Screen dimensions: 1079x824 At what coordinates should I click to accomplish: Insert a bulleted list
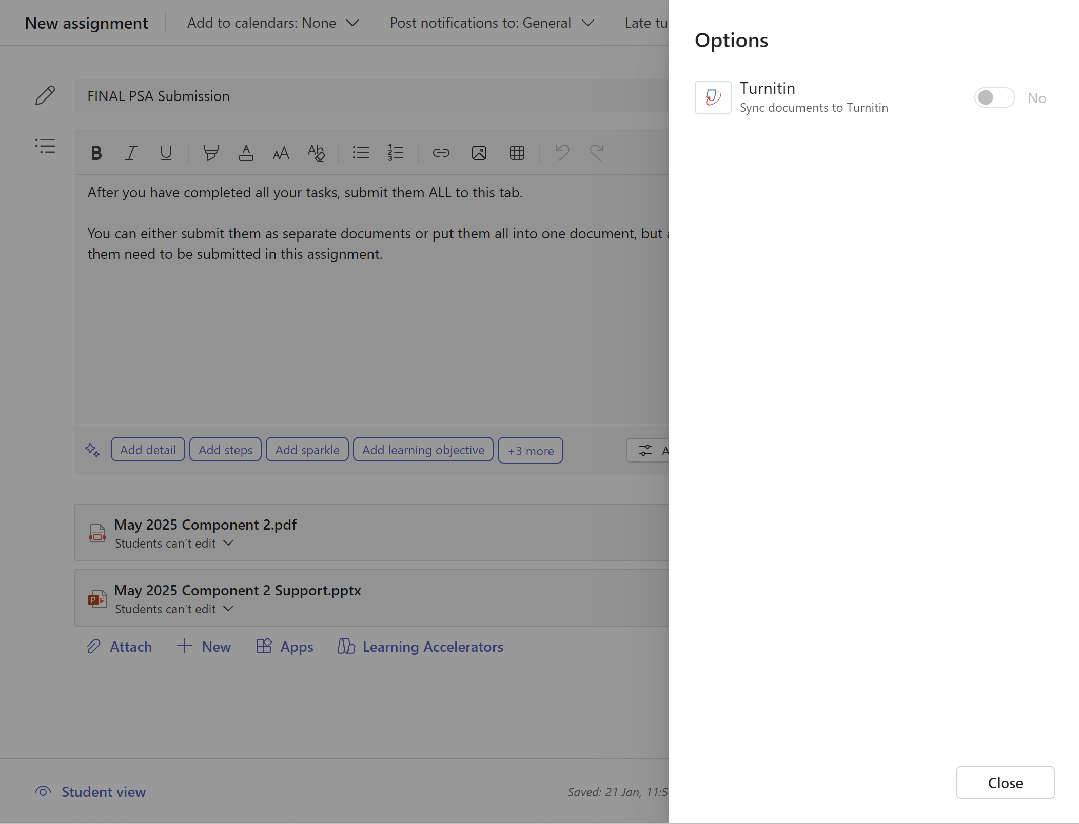361,153
